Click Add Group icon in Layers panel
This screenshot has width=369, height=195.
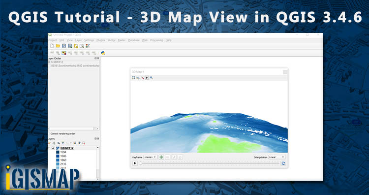pyautogui.click(x=54, y=143)
